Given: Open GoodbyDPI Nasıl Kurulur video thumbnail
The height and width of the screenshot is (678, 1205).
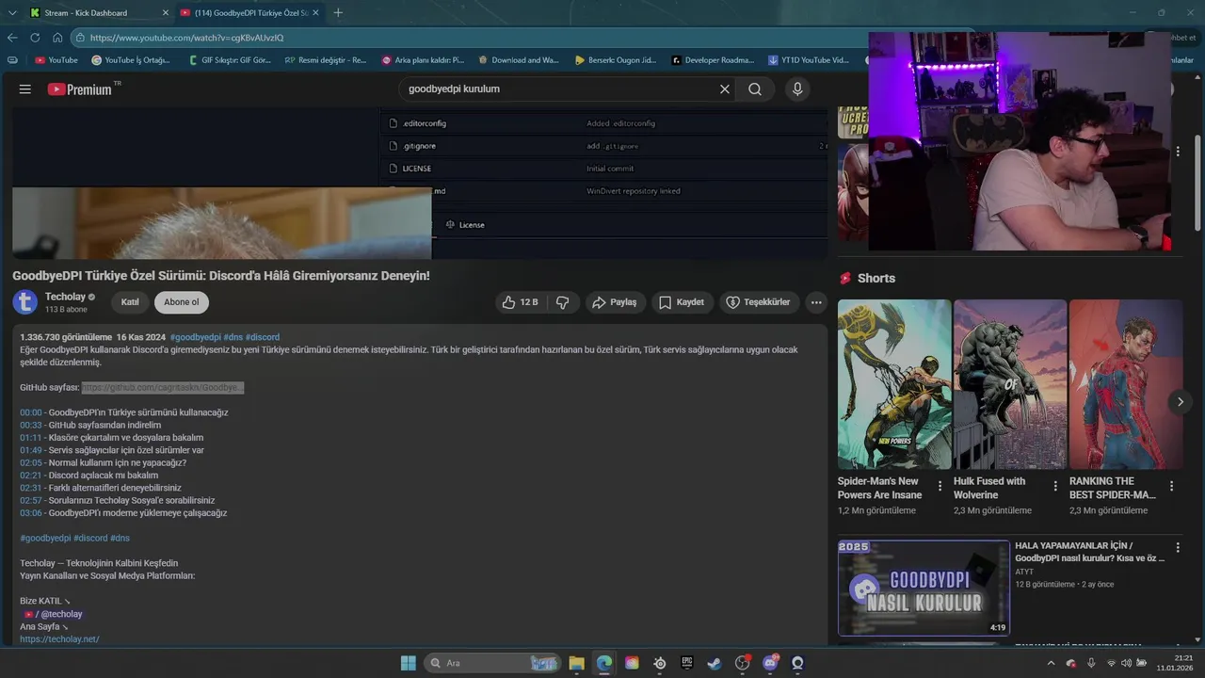Looking at the screenshot, I should pos(924,588).
